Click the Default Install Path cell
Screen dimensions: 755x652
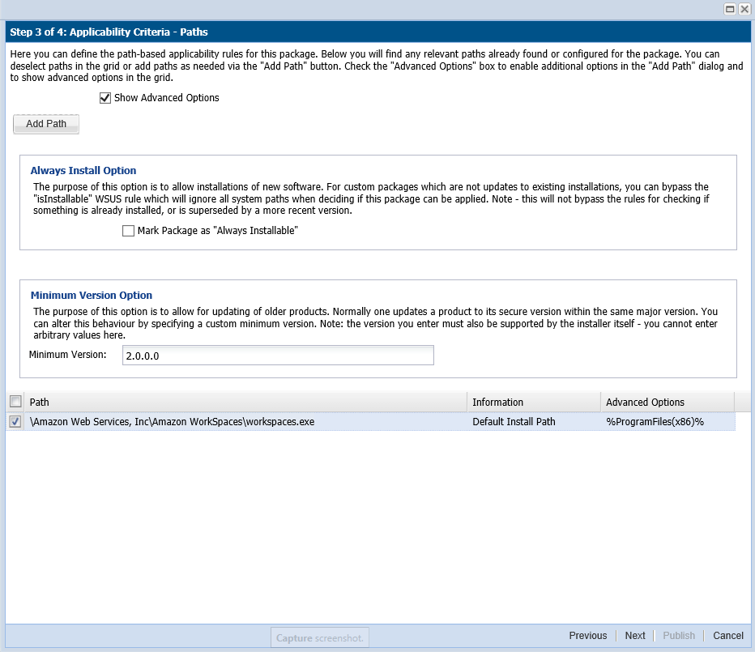tap(514, 422)
